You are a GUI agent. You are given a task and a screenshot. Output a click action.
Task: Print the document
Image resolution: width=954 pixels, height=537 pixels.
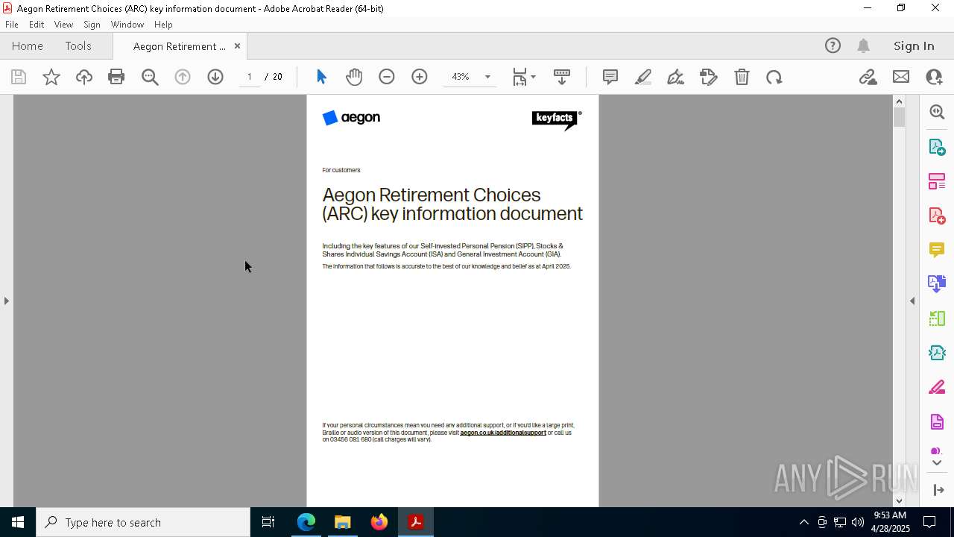(116, 77)
